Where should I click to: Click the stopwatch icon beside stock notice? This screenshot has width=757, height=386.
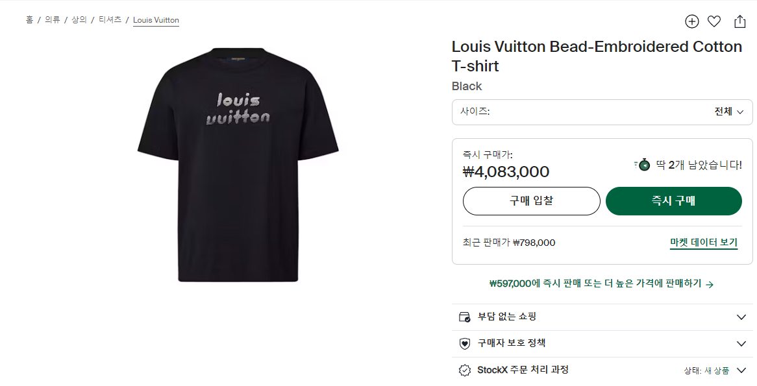(x=643, y=164)
